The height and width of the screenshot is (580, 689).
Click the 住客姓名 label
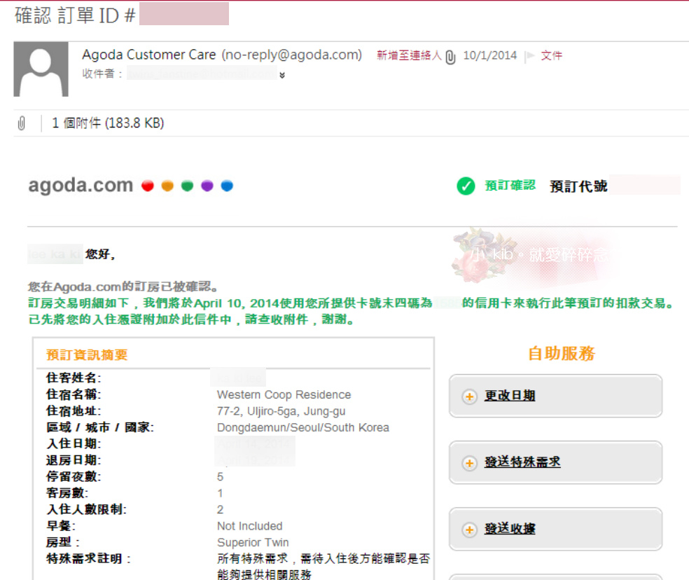[74, 378]
